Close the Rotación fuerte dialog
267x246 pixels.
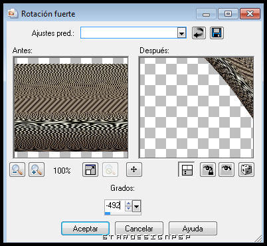250,14
